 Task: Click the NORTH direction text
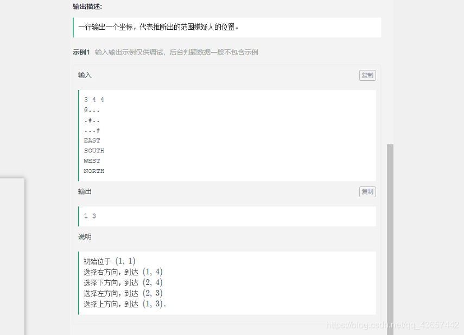94,171
